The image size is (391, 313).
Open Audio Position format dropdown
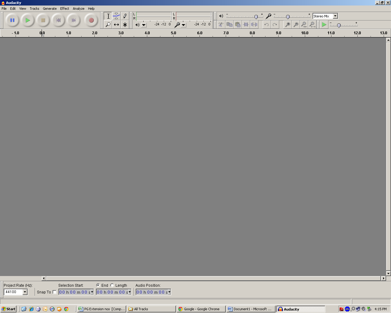169,292
